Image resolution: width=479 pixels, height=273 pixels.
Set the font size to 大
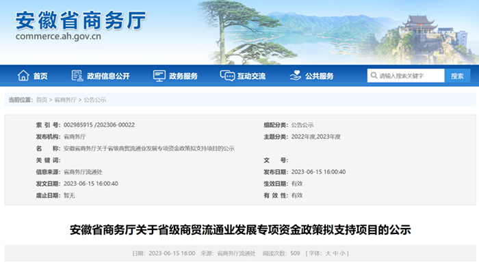pyautogui.click(x=328, y=253)
